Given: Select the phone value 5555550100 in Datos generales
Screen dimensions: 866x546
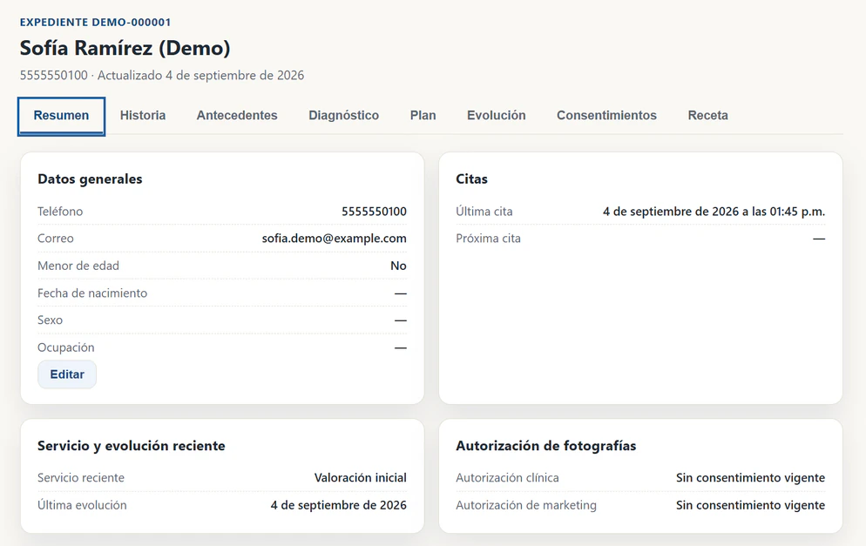Looking at the screenshot, I should [x=374, y=212].
